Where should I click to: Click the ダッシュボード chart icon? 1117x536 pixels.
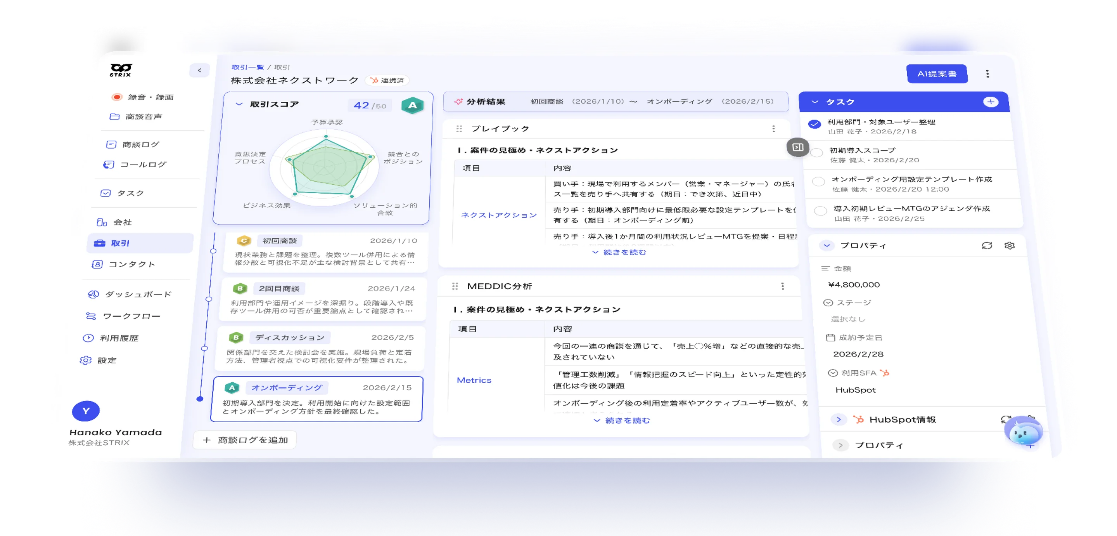coord(93,294)
